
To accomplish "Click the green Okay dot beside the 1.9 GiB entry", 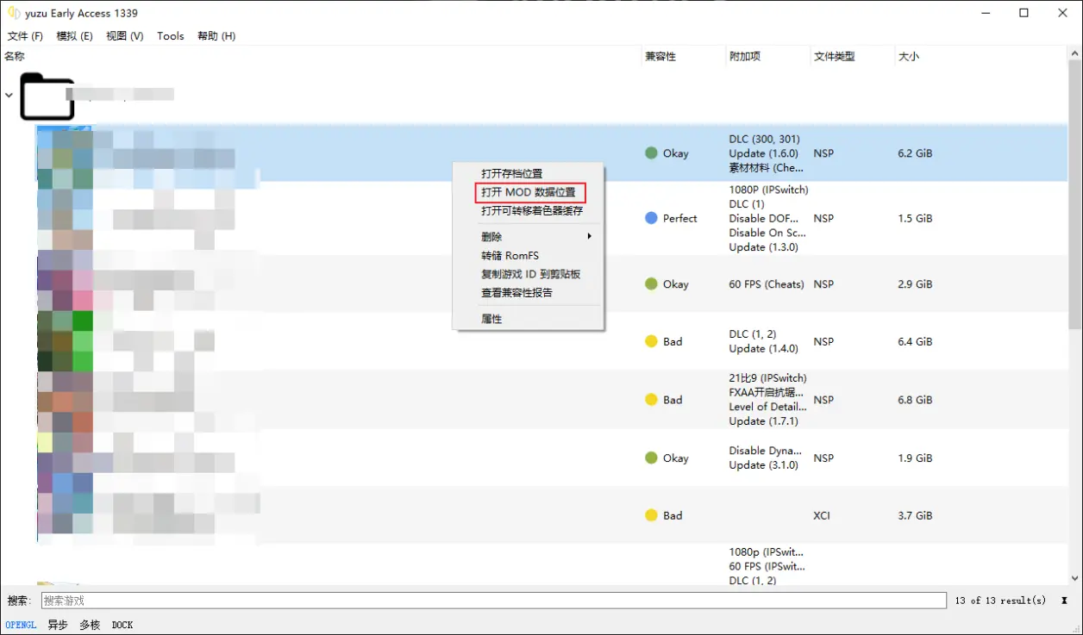I will pos(650,458).
